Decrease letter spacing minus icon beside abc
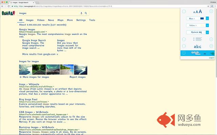 tap(184, 46)
